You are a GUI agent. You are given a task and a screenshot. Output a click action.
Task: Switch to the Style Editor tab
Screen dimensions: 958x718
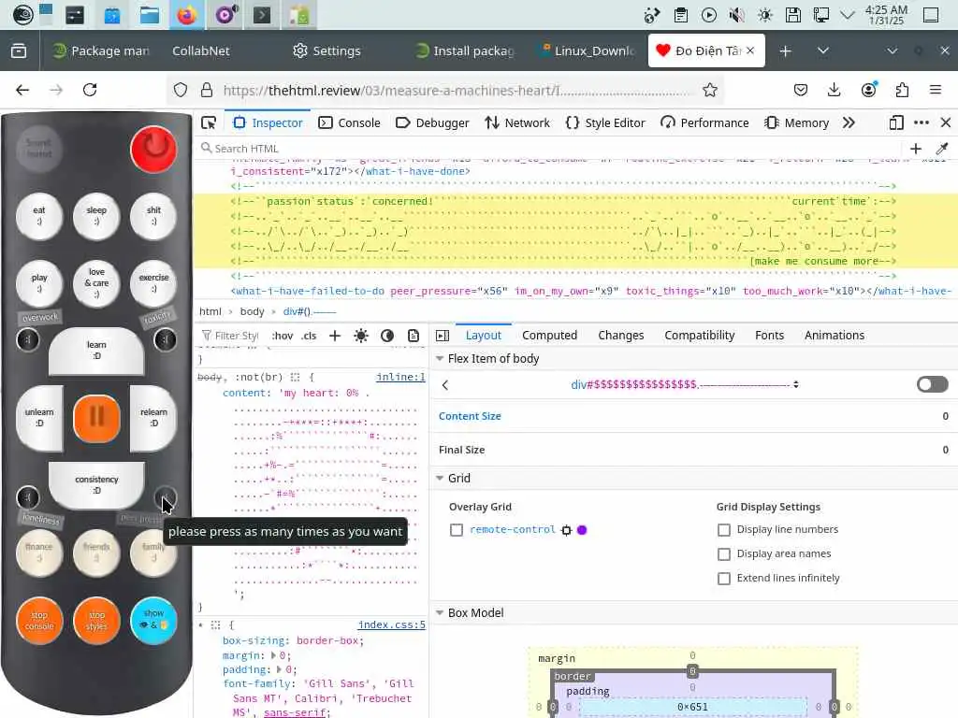click(x=605, y=123)
